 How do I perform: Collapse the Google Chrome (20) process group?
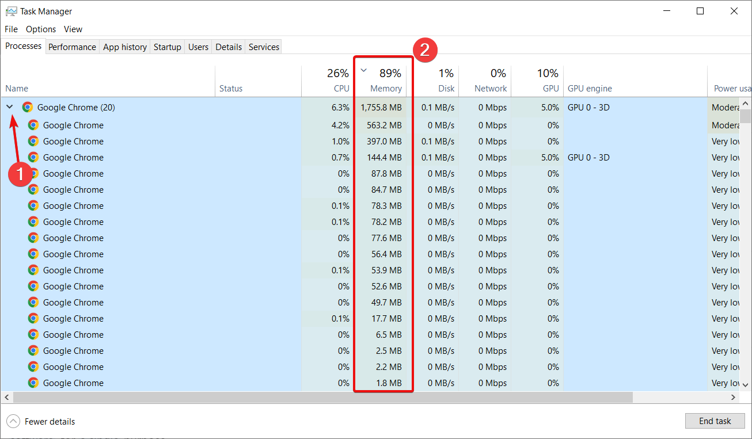[10, 107]
